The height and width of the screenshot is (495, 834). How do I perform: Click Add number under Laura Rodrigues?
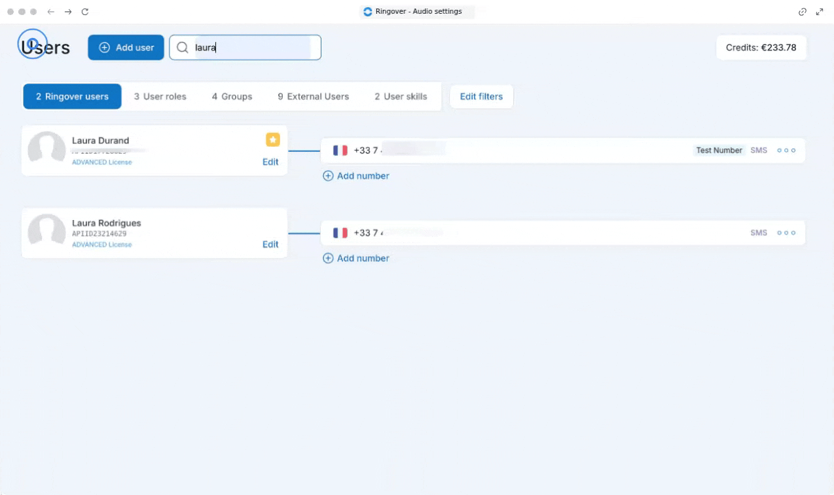[x=356, y=259]
